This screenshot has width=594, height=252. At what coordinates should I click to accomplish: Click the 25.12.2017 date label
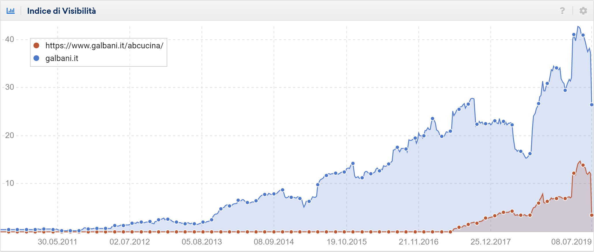(x=491, y=242)
